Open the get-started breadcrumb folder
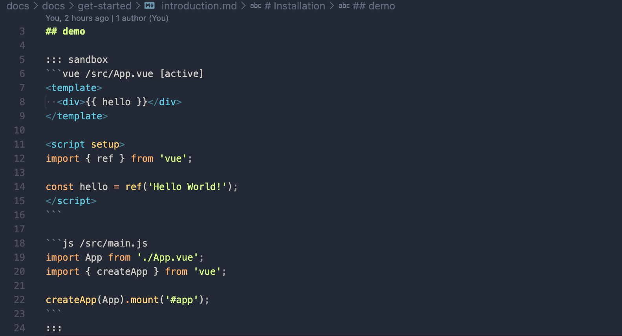The height and width of the screenshot is (336, 622). [104, 6]
